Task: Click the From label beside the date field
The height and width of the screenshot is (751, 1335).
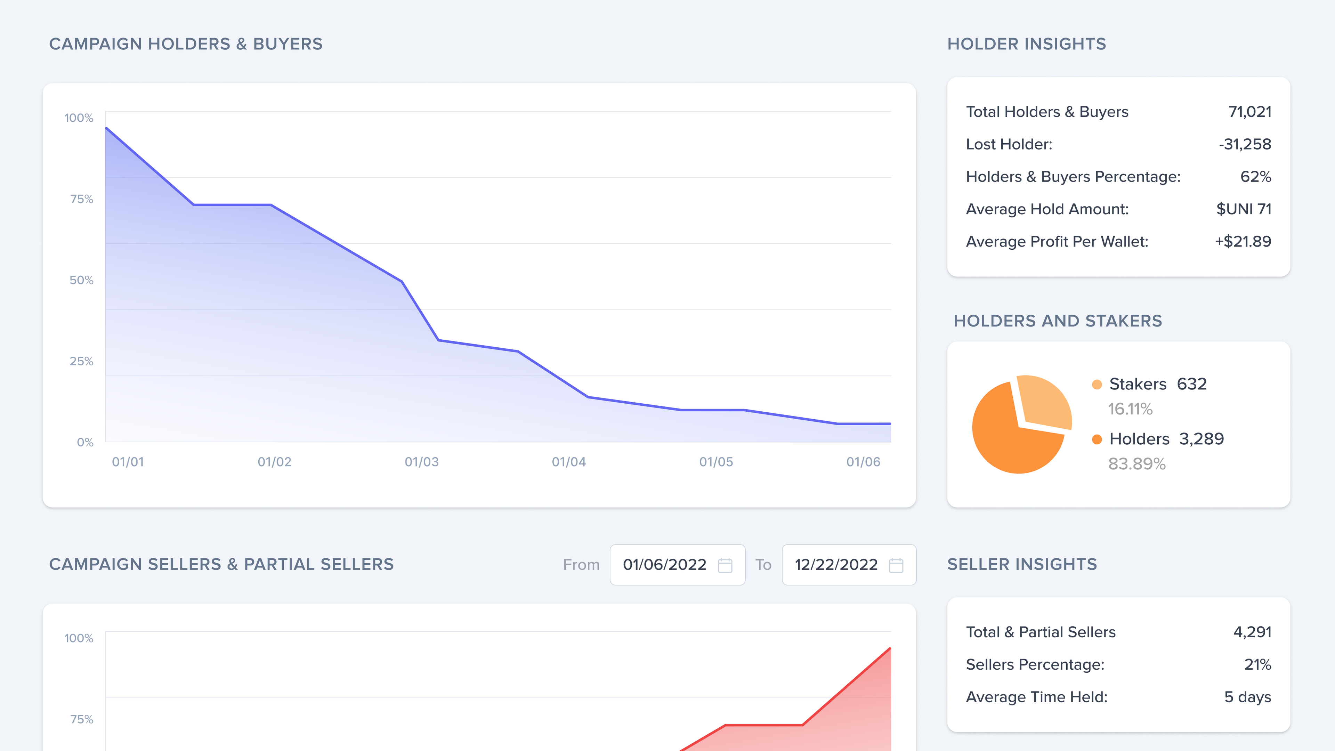Action: (581, 565)
